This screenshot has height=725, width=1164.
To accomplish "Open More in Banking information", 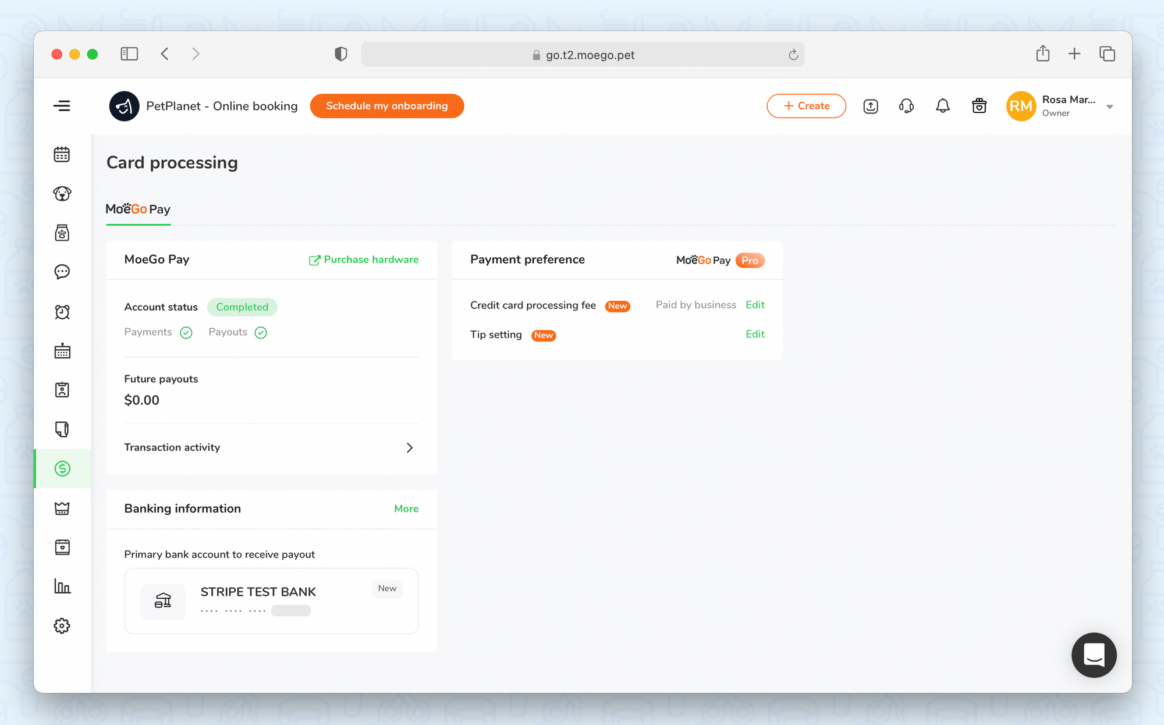I will click(406, 509).
